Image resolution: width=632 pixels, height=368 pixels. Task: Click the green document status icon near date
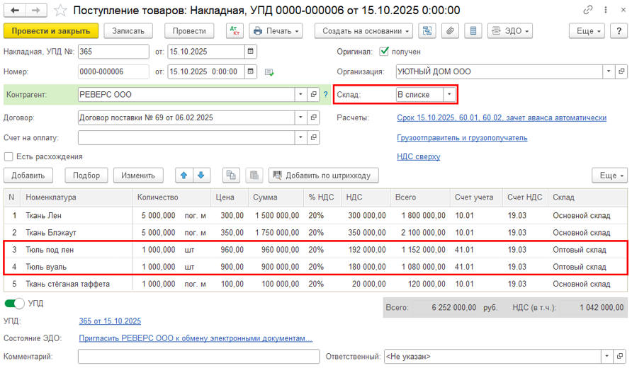tap(269, 72)
